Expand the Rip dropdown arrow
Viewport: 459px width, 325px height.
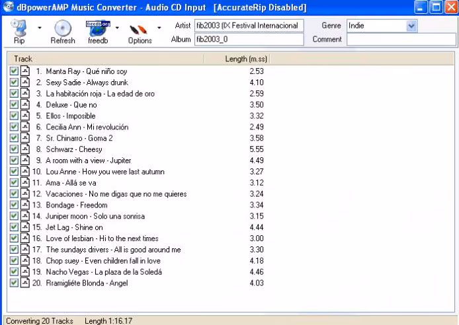coord(40,28)
